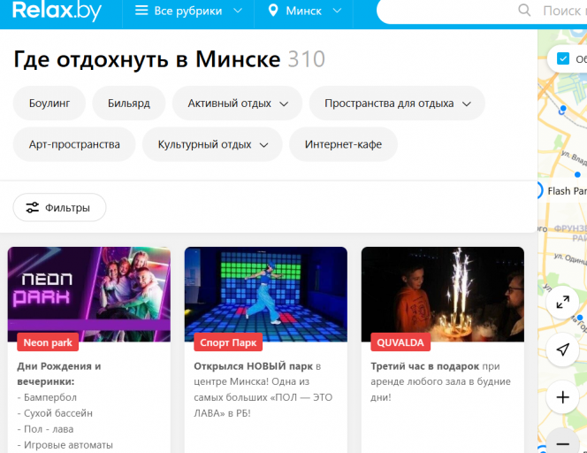Click the Третий час в подарок text

[x=424, y=366]
